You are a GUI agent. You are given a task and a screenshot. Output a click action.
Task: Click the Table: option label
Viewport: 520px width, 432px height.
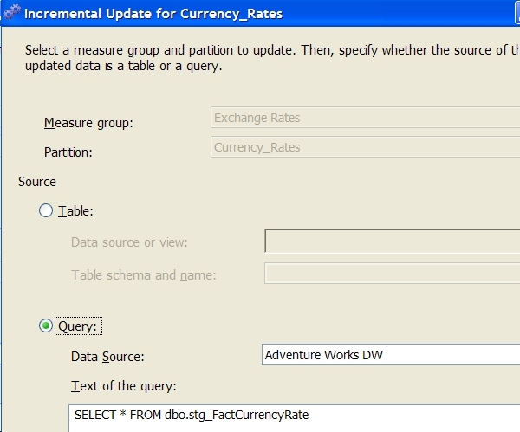(x=75, y=211)
